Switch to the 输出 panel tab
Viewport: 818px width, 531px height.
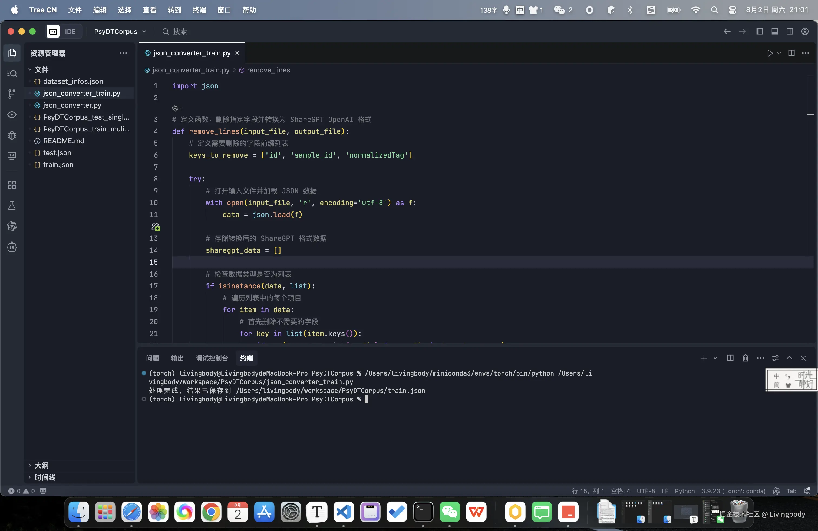pos(177,358)
